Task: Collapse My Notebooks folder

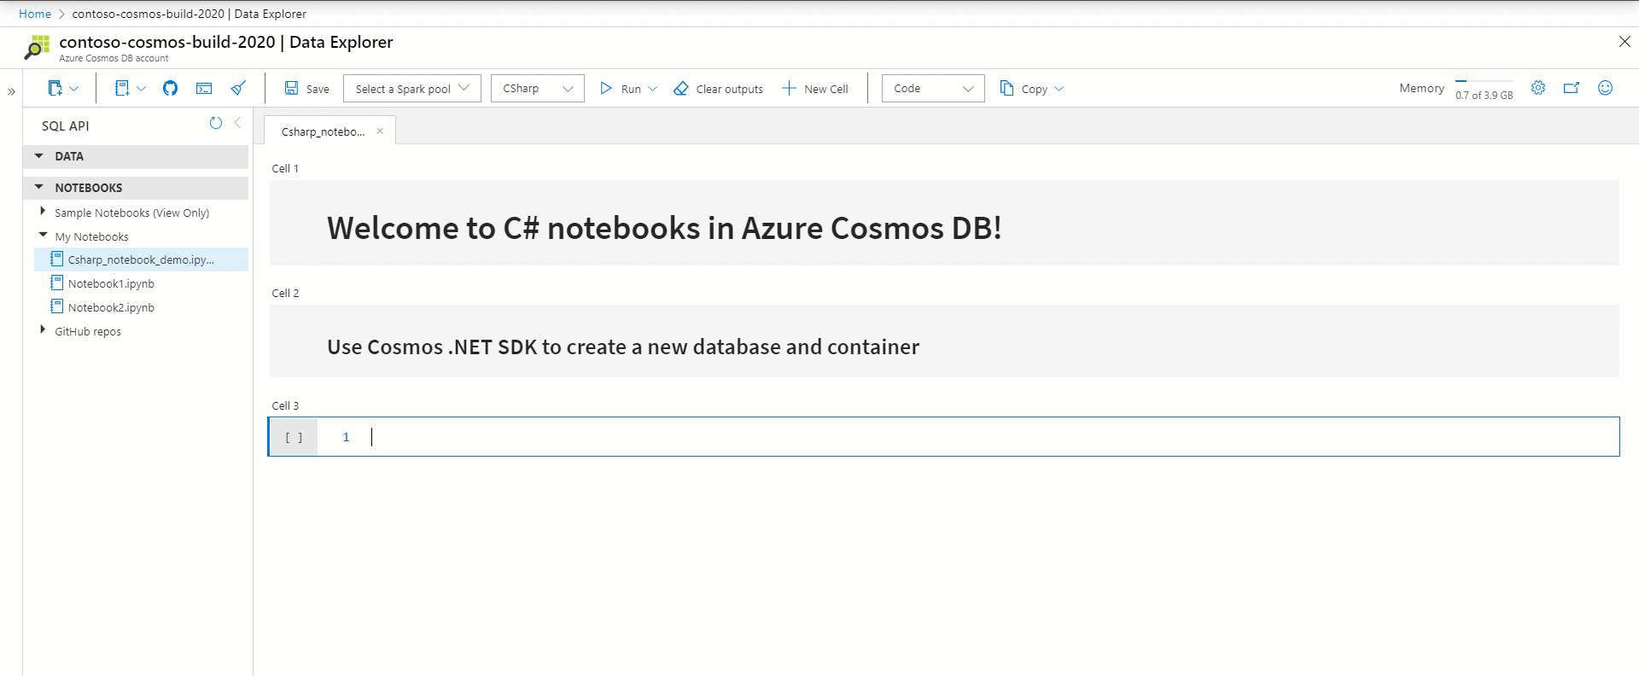Action: click(43, 235)
